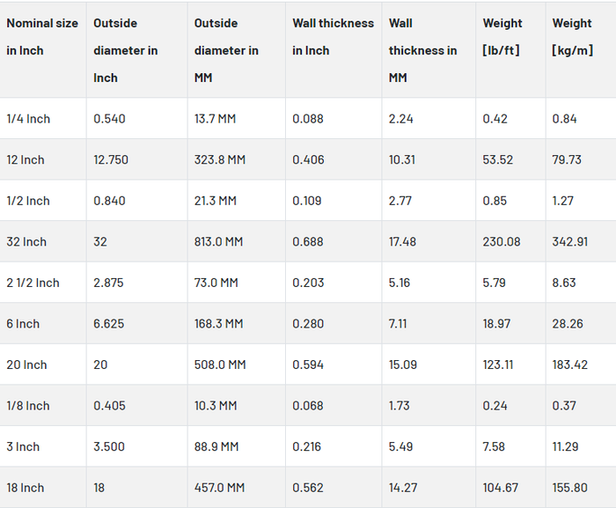Click the "Outside diameter in Inch" header

pyautogui.click(x=126, y=50)
